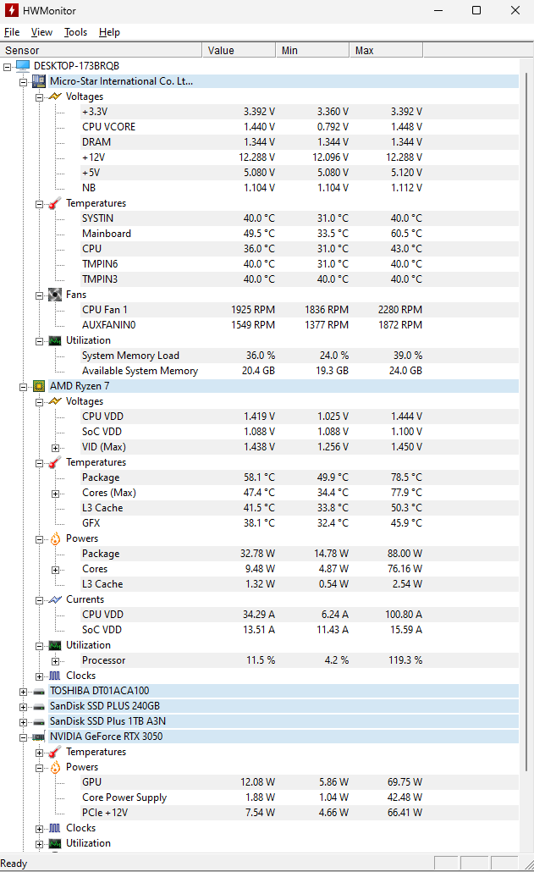
Task: Click the AMD Ryzen 7 chip icon
Action: (38, 386)
